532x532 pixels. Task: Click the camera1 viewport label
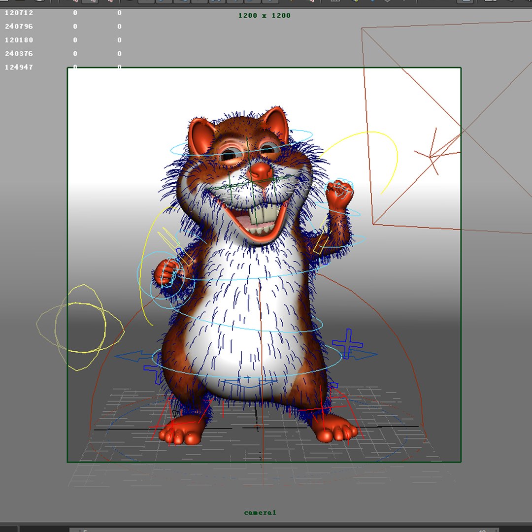260,513
